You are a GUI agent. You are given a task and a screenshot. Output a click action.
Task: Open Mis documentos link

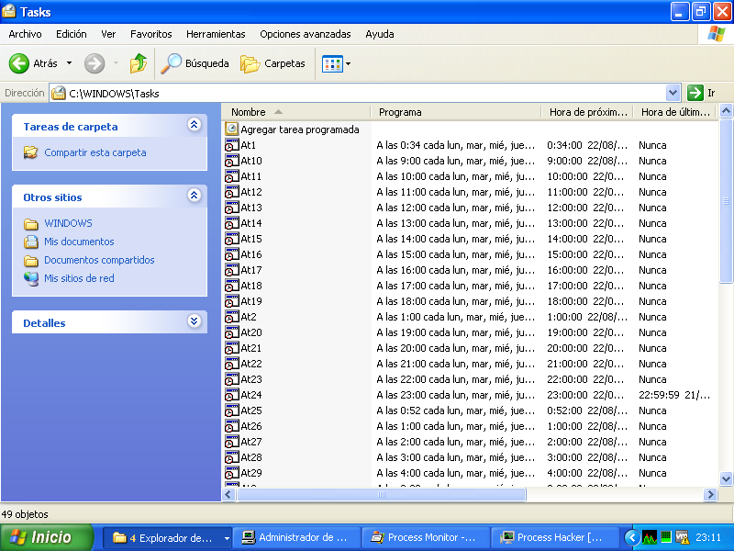coord(79,242)
